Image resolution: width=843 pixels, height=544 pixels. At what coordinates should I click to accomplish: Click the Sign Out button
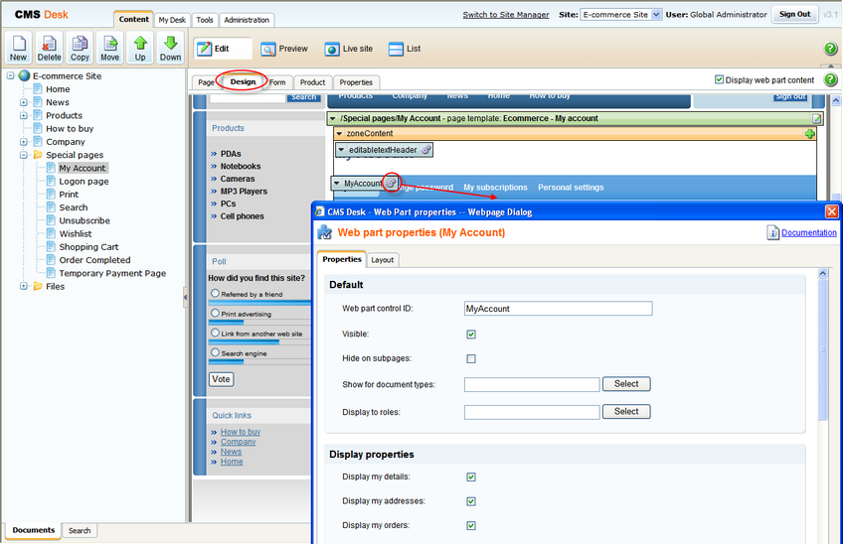coord(794,15)
